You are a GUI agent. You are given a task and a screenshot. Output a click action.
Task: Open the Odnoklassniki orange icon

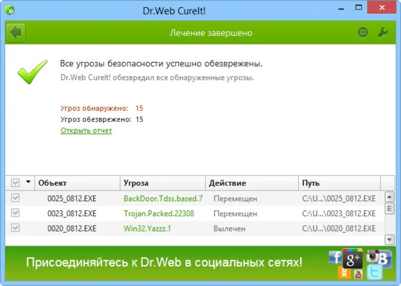pyautogui.click(x=344, y=273)
